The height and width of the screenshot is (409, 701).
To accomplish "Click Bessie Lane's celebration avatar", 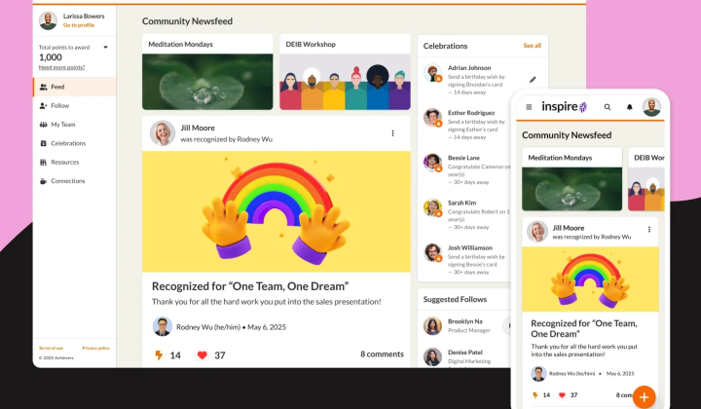I will pyautogui.click(x=432, y=163).
